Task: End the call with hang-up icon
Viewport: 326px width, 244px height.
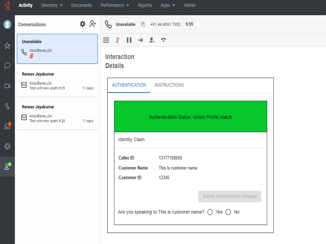Action: [x=163, y=40]
